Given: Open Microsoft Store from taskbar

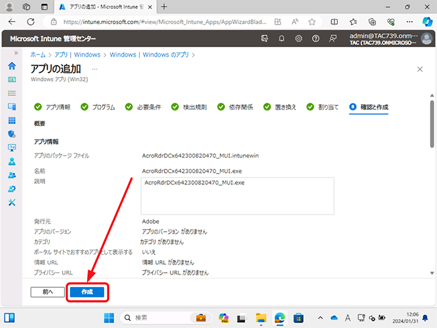Looking at the screenshot, I should [298, 318].
